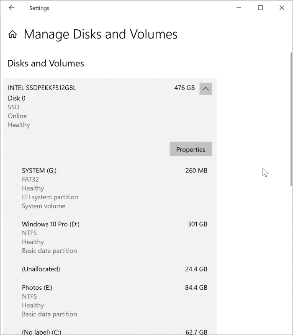This screenshot has width=293, height=335.
Task: Click the Settings window title label
Action: pos(39,8)
